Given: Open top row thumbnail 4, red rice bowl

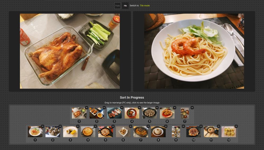Looking at the screenshot, I should click(x=132, y=113).
